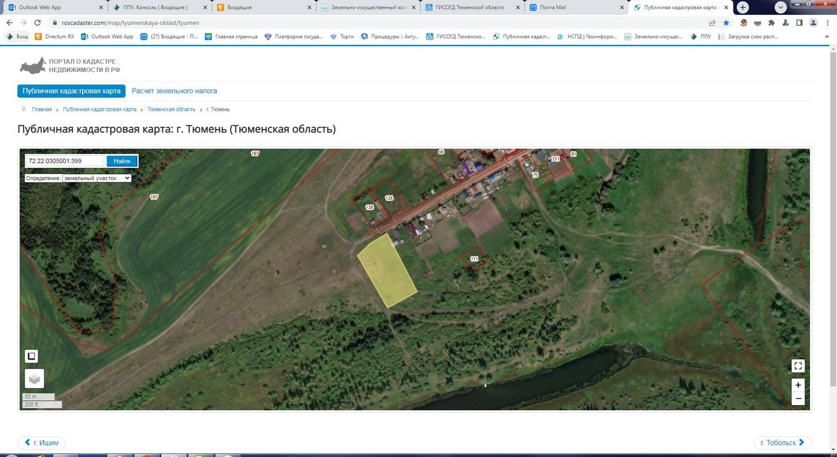Open a new browser tab

pos(743,7)
